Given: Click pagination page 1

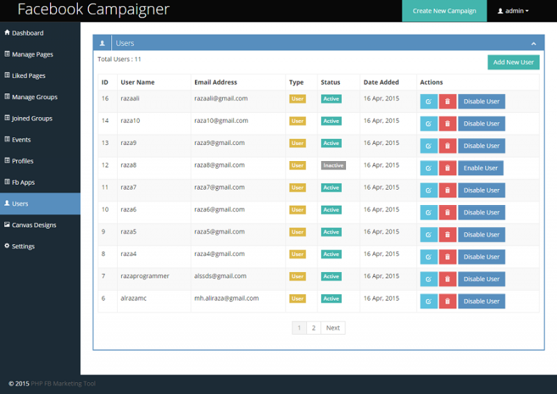Looking at the screenshot, I should 299,328.
